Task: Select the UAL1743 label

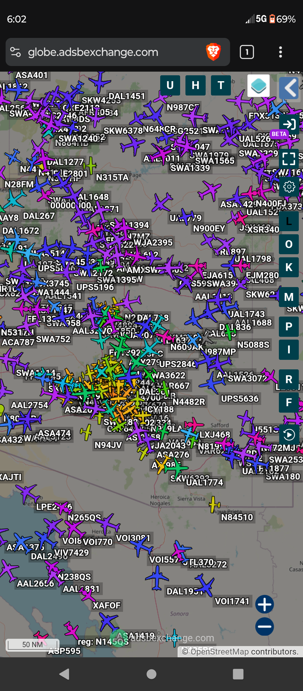Action: coord(246,314)
